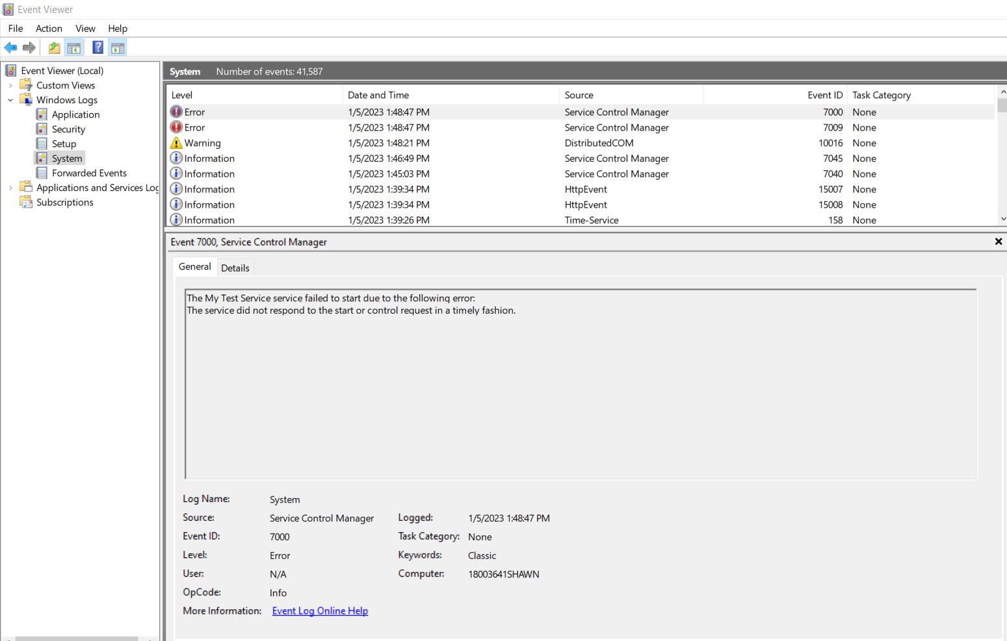Click the information icon for Time-Service event
This screenshot has height=641, width=1007.
tap(176, 220)
